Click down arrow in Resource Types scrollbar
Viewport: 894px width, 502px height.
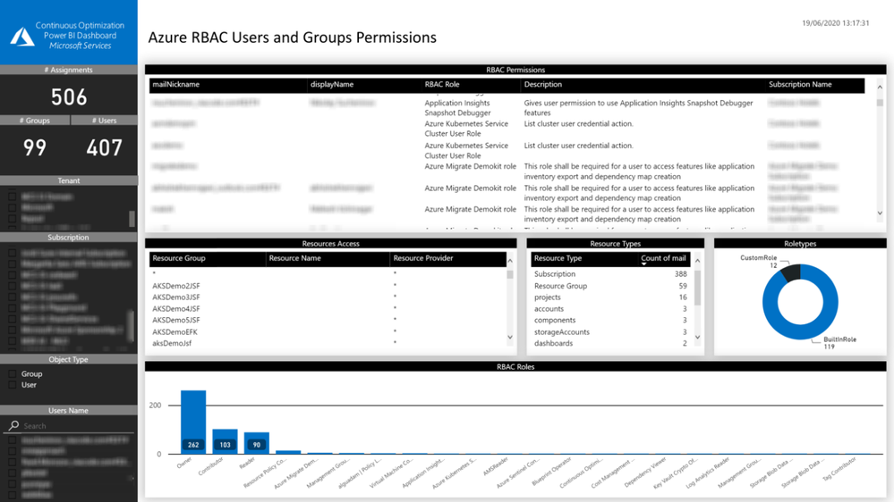[x=697, y=337]
